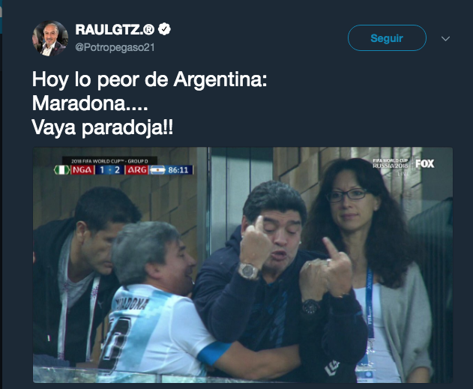The height and width of the screenshot is (389, 473).
Task: Click the silver wristwatch in the photo
Action: tap(249, 271)
